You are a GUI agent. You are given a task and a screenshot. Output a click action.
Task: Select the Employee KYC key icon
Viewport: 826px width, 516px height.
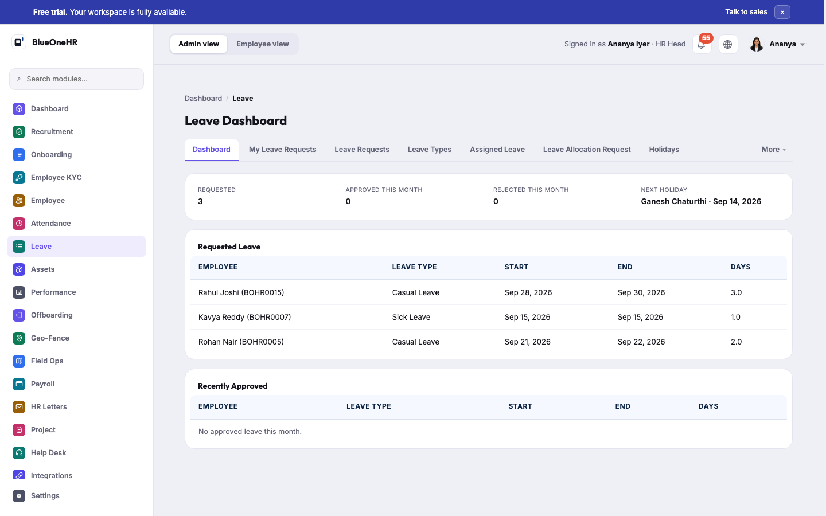click(x=19, y=178)
